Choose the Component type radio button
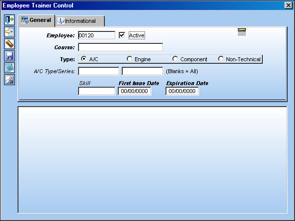Viewport: 295px width, 221px height. click(x=175, y=59)
